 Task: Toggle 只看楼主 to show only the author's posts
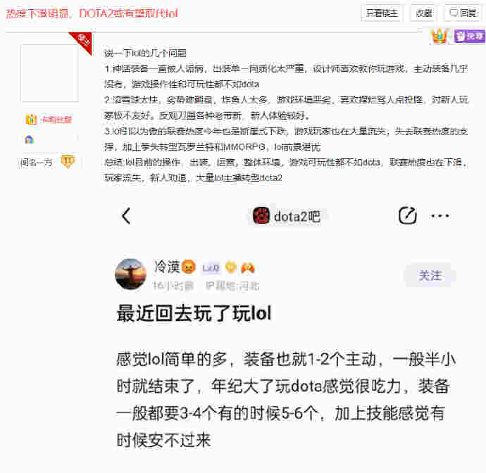[382, 13]
